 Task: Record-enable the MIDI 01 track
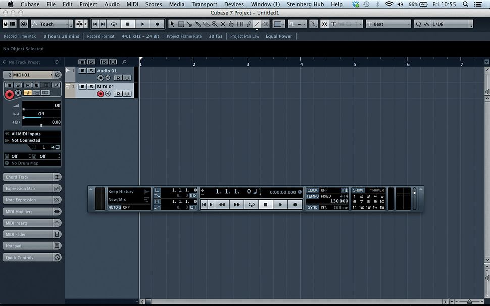tap(101, 94)
